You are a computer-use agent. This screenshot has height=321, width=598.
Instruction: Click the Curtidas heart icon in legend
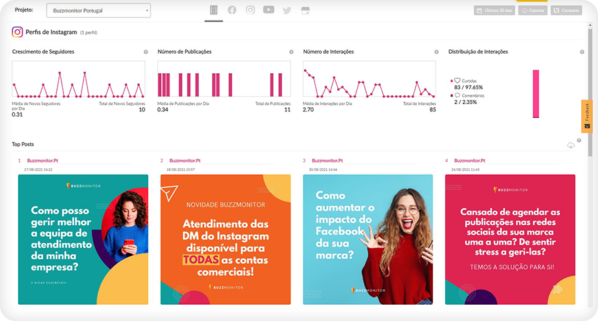[458, 81]
